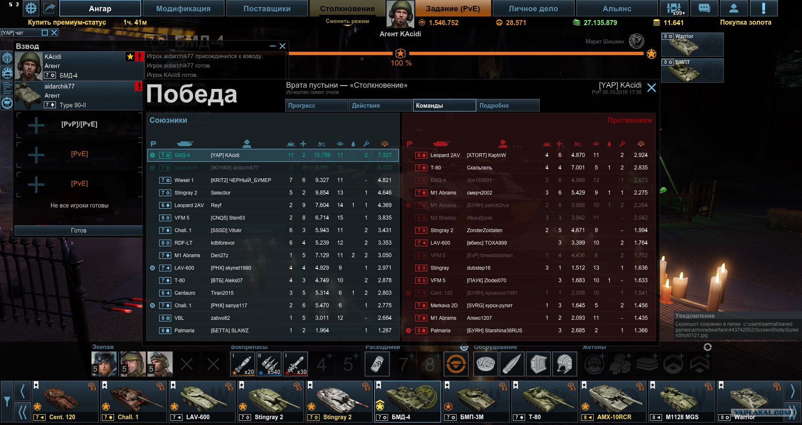Click the share arrow icon at top

point(49,8)
